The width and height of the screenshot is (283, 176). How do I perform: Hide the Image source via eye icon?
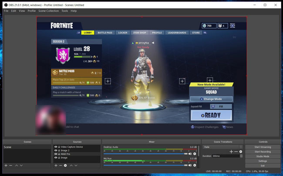(x=56, y=158)
